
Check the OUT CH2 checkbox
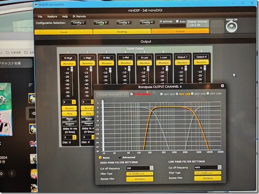(161, 94)
